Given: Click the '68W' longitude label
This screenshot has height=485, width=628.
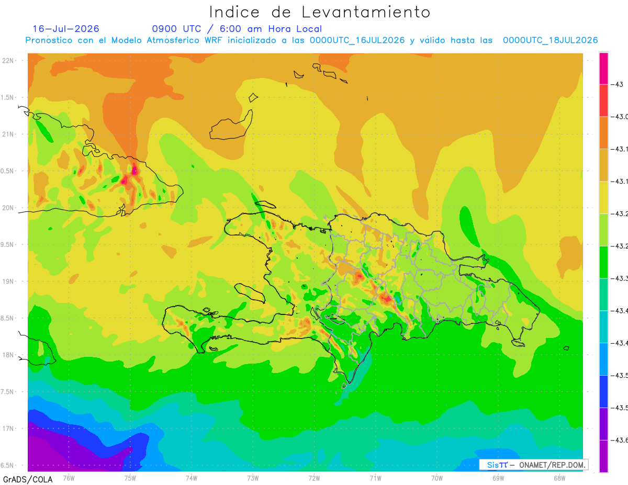Looking at the screenshot, I should point(559,478).
